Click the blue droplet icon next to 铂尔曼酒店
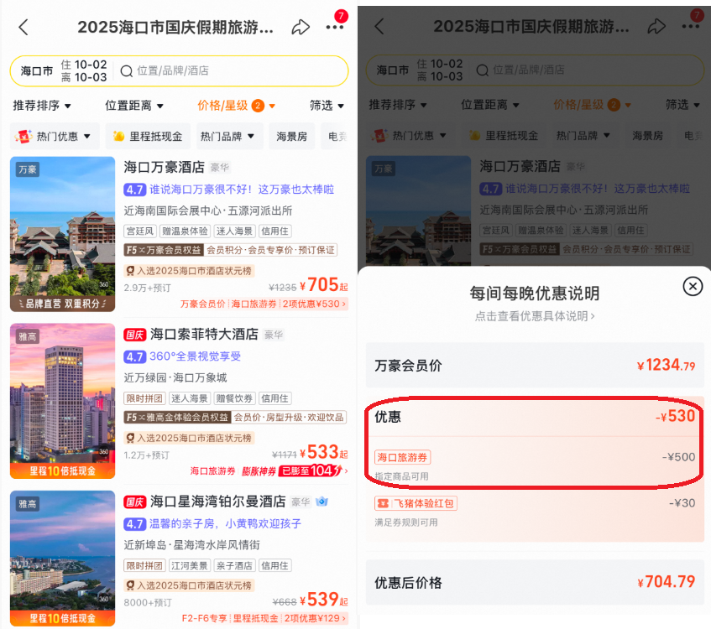Viewport: 711px width, 629px height. [x=322, y=501]
